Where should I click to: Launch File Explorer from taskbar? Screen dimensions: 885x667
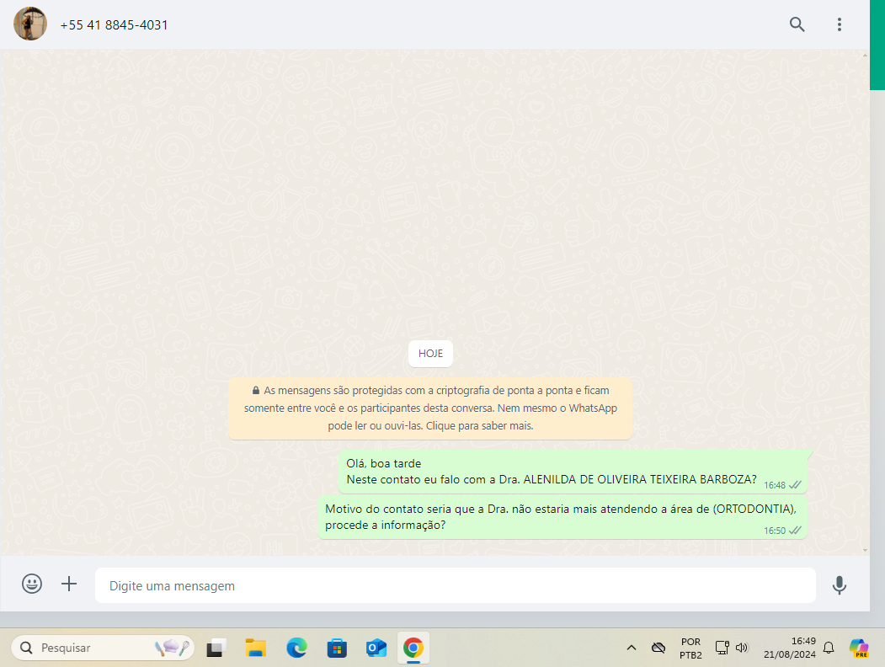pyautogui.click(x=256, y=648)
